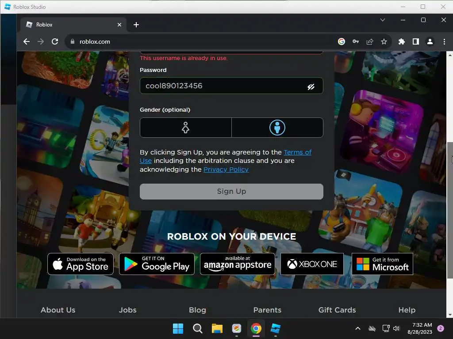Open the Xbox One badge

pos(312,264)
